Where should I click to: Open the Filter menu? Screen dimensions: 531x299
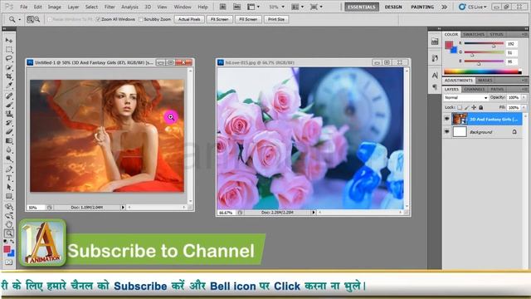(110, 7)
